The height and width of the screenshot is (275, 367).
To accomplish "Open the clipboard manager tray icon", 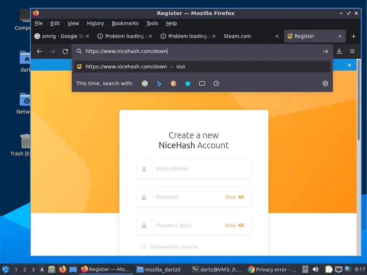I will [x=329, y=269].
